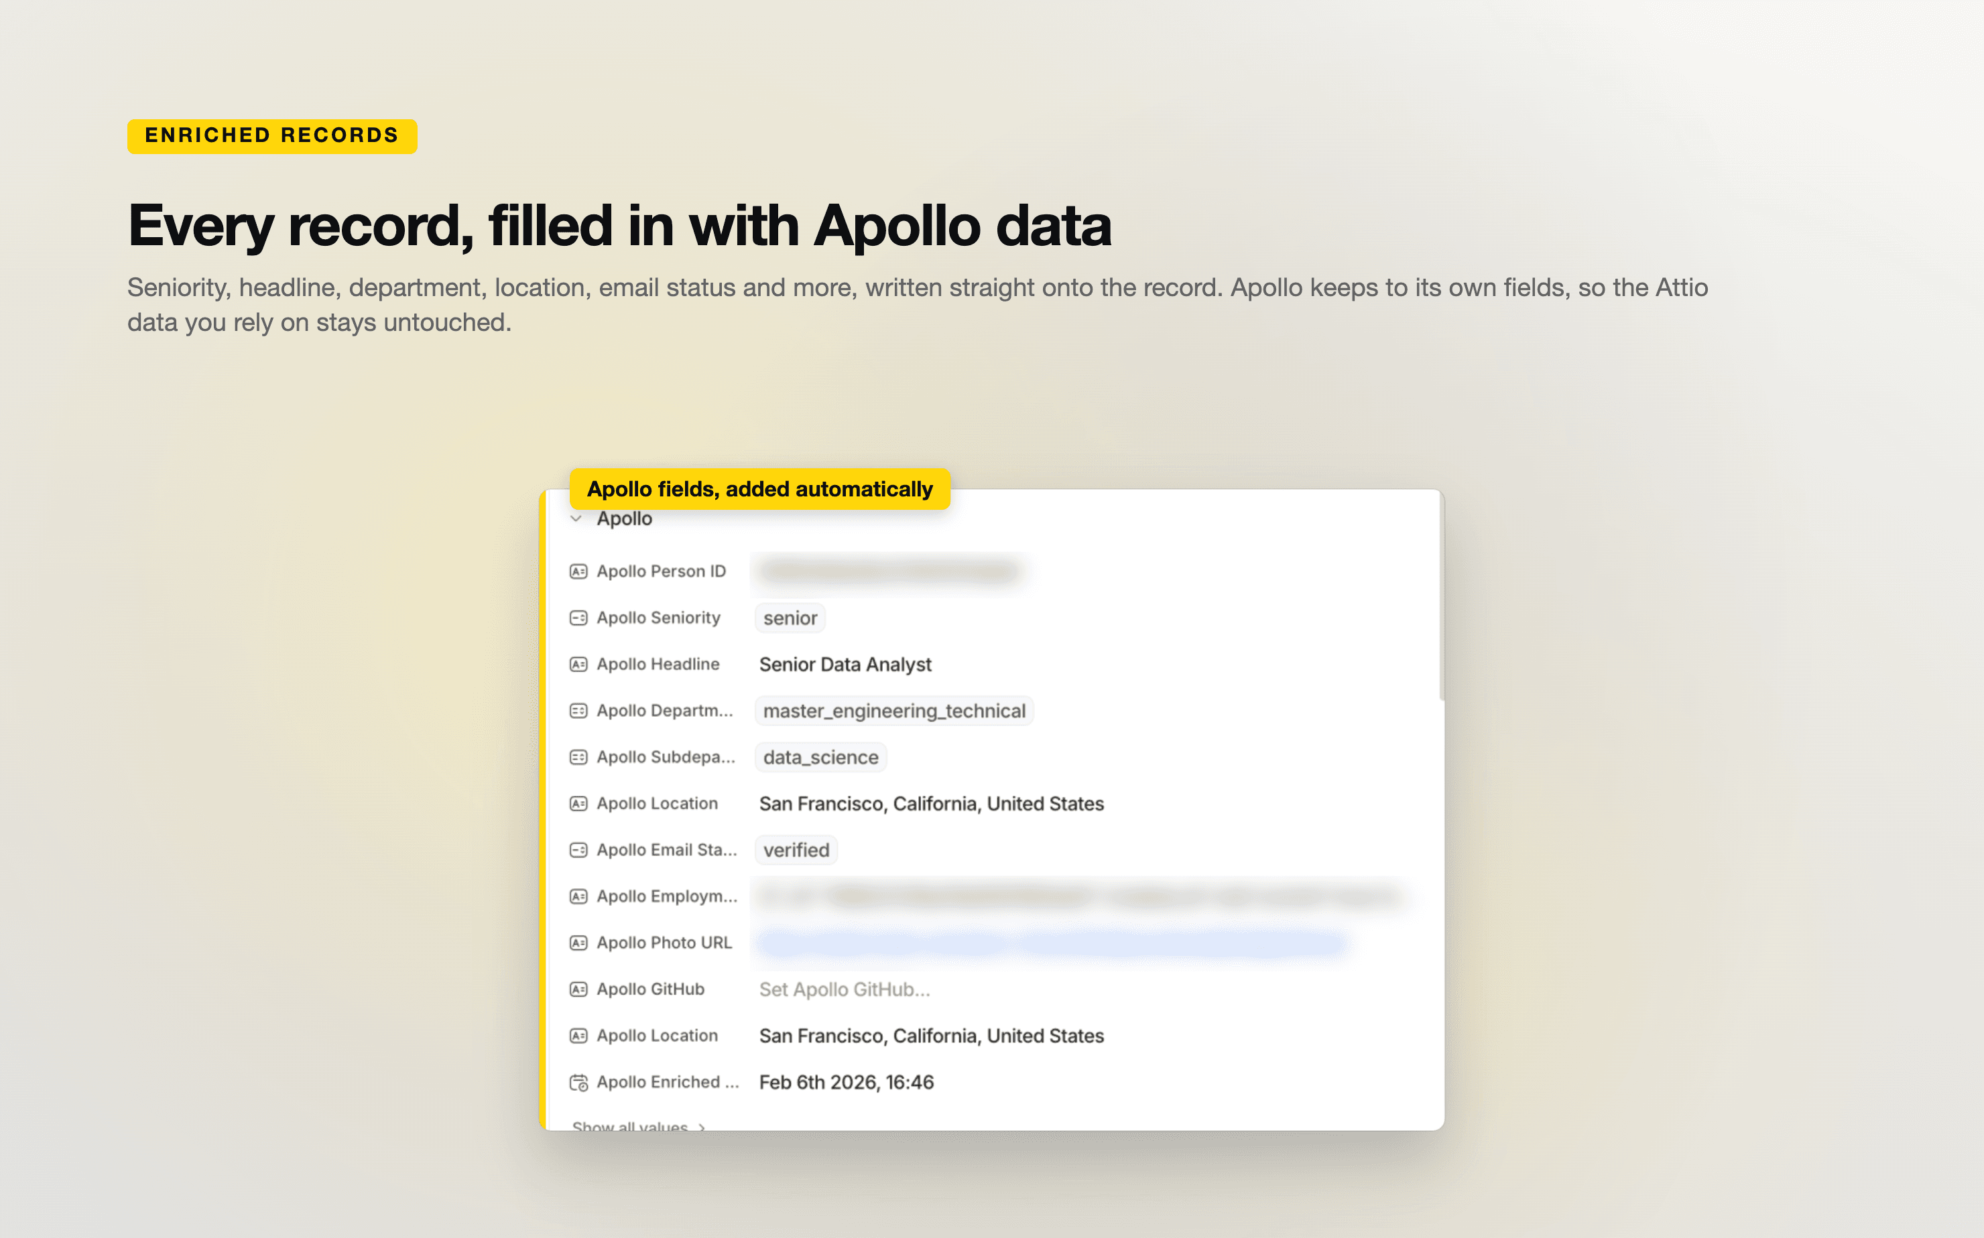Open the 'senior' seniority tag
Screen dimensions: 1984x1238
point(790,618)
